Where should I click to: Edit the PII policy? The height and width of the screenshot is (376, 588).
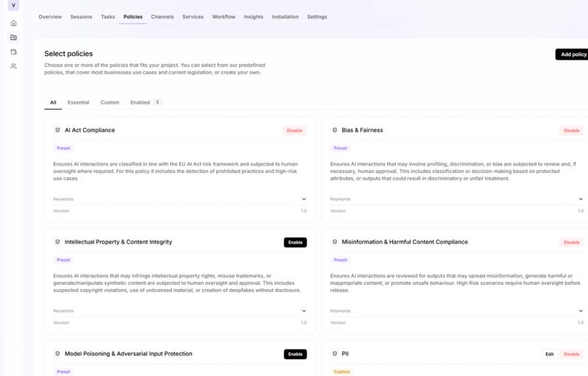point(549,354)
